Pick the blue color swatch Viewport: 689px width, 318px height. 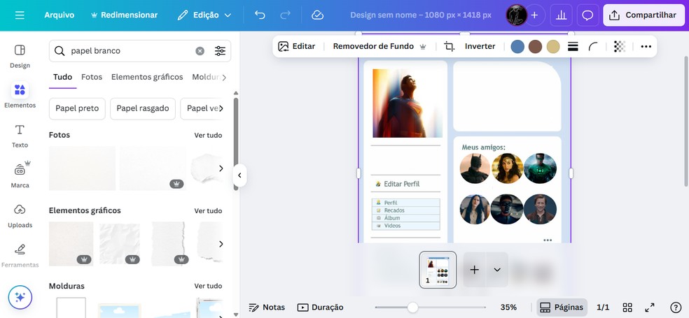[x=517, y=47]
